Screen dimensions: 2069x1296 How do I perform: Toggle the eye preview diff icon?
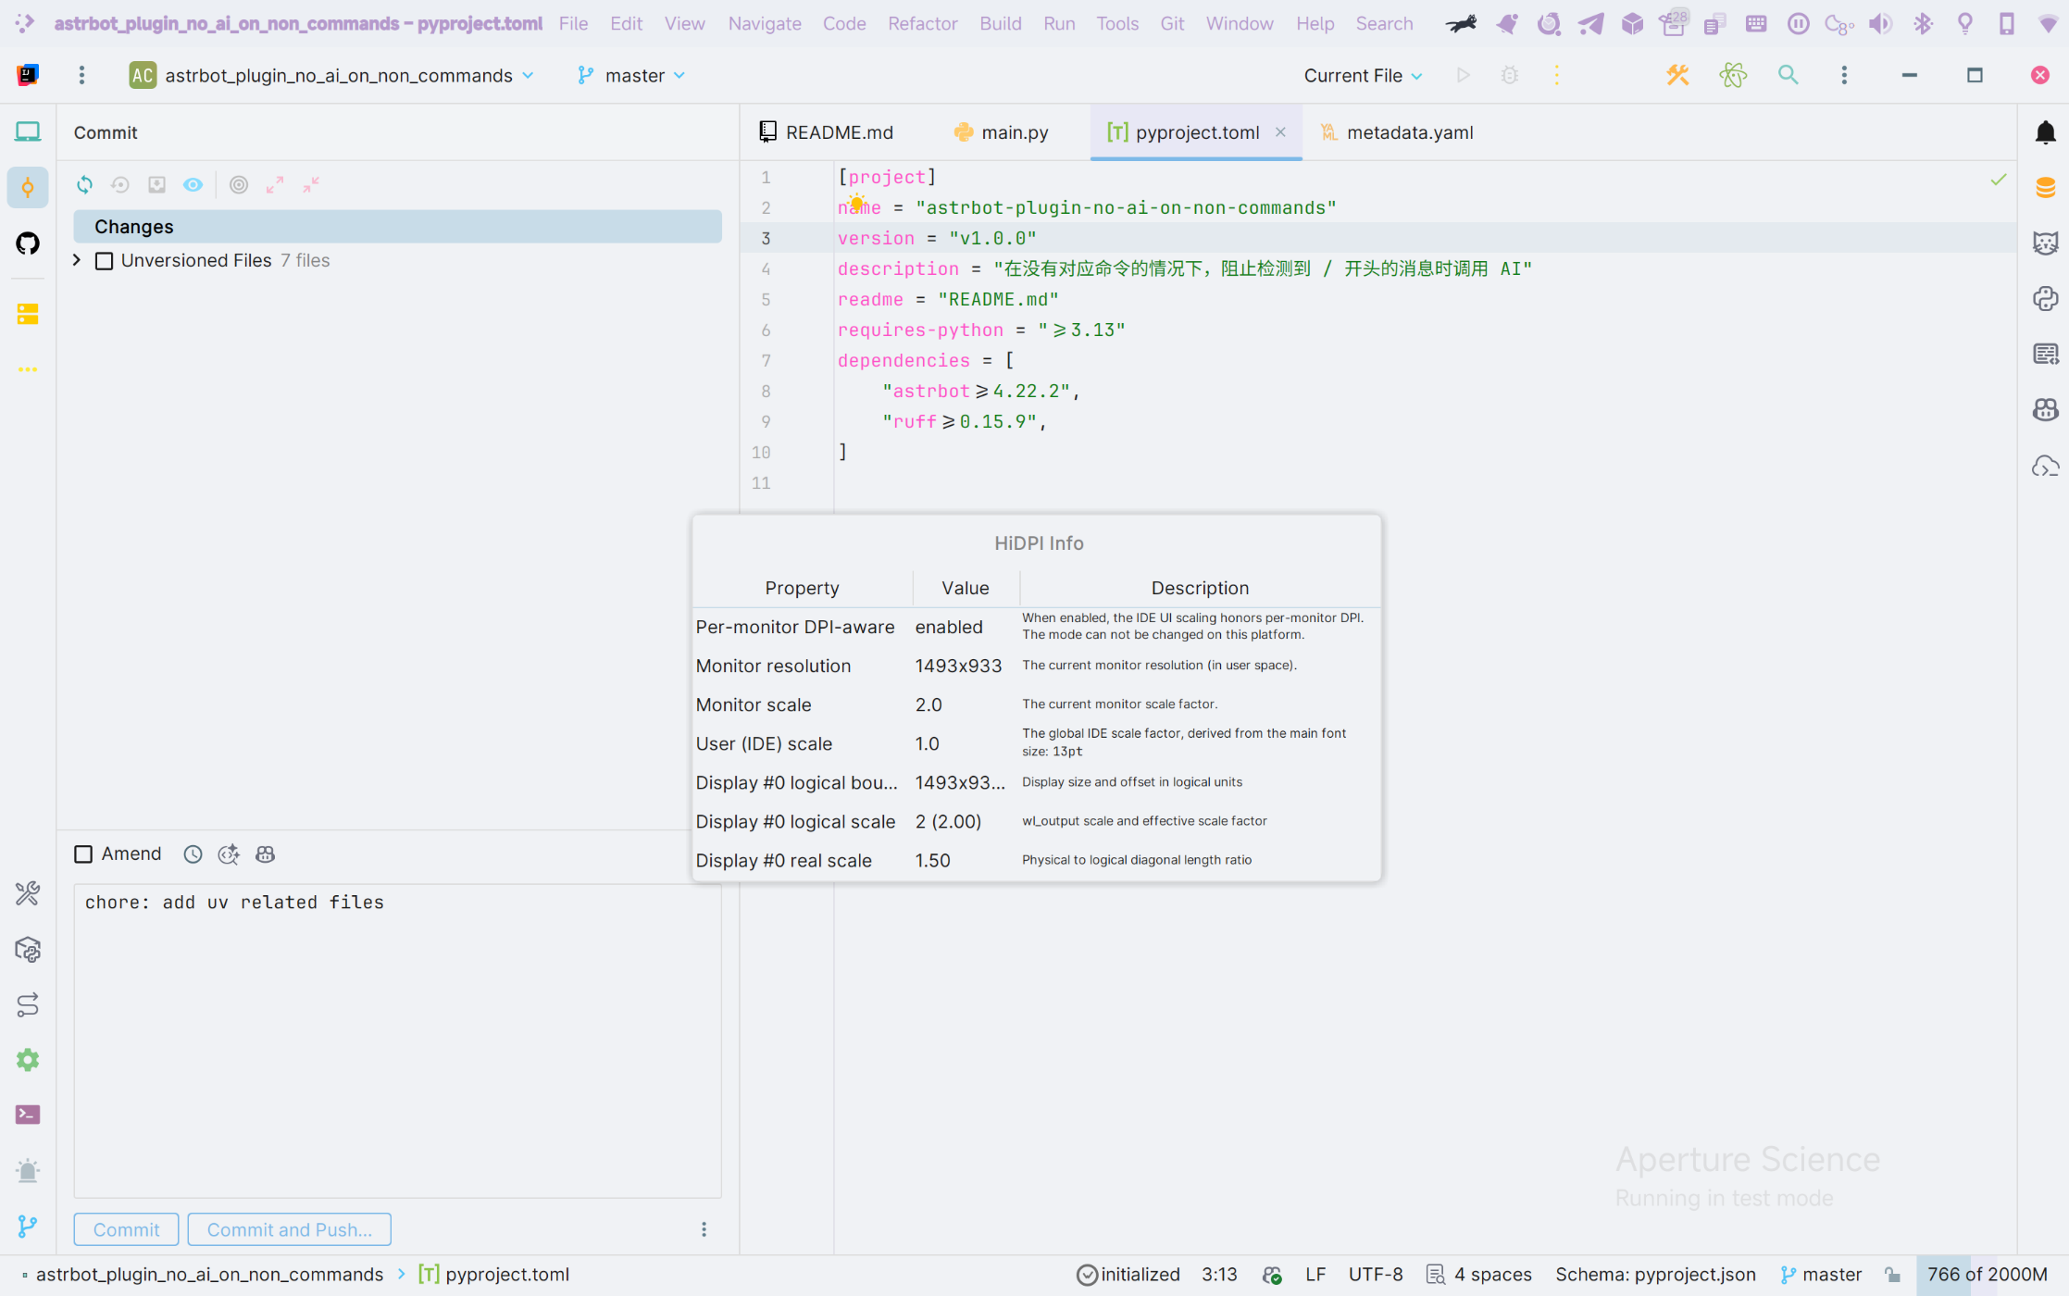pyautogui.click(x=193, y=184)
